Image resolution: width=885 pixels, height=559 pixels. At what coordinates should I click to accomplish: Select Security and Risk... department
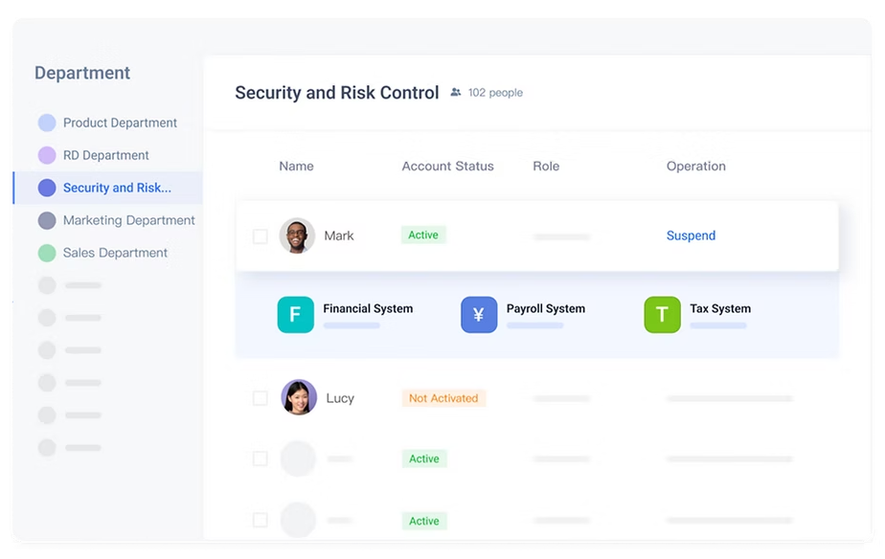(x=108, y=188)
